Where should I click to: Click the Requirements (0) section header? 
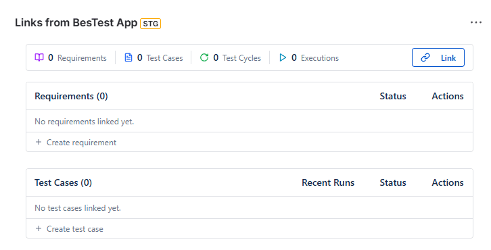71,96
